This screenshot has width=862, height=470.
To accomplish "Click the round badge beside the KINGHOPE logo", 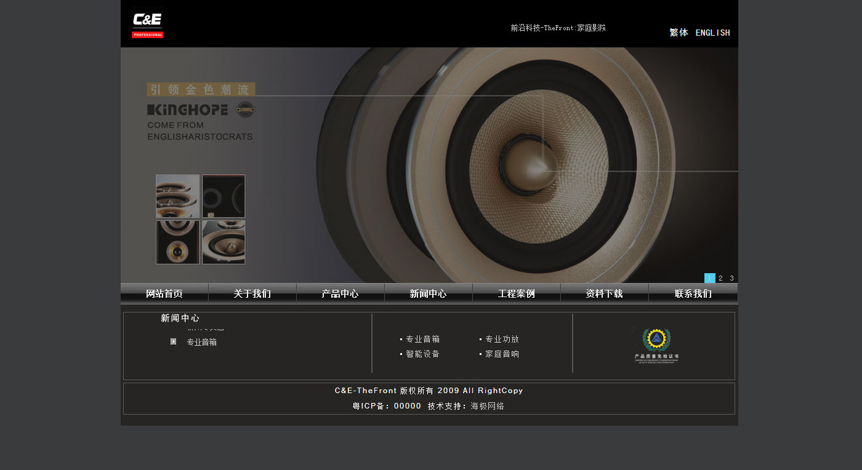I will 245,110.
